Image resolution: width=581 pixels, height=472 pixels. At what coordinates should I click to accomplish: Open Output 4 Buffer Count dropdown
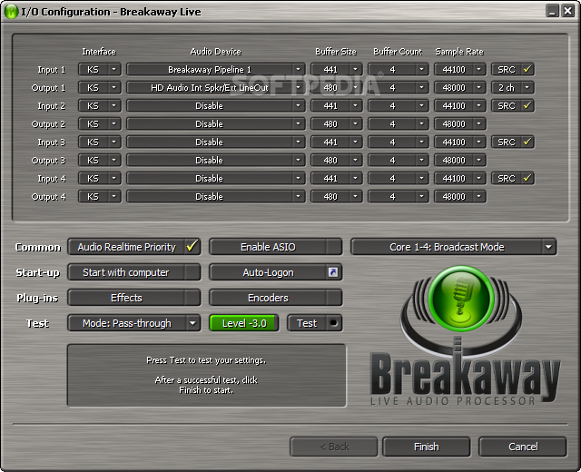coord(398,196)
